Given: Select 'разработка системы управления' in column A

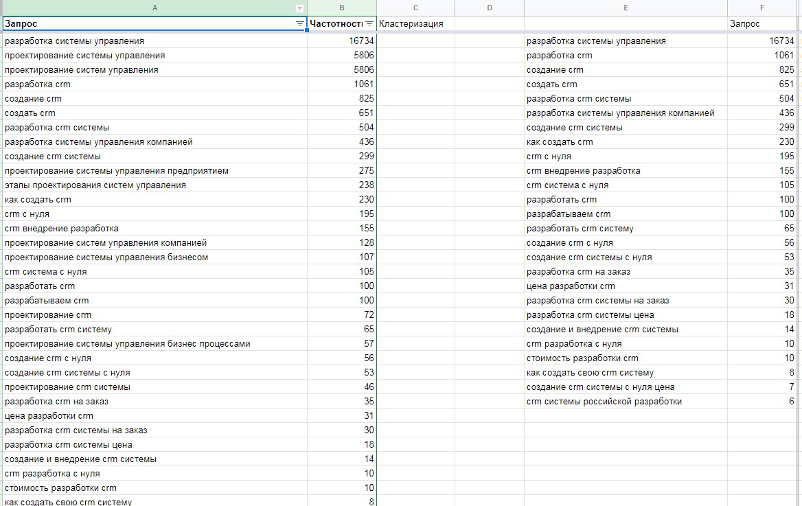Looking at the screenshot, I should [x=155, y=41].
